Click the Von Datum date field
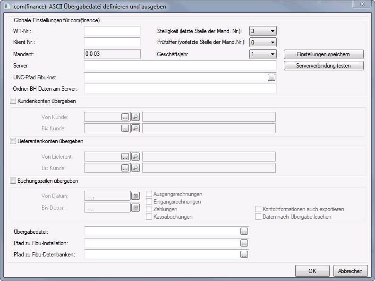This screenshot has height=281, width=375. [x=107, y=196]
